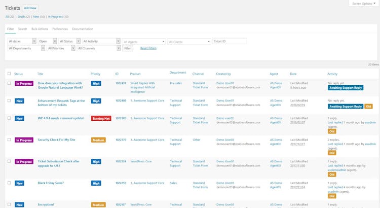Open the All Priorities dropdown
380x208 pixels.
point(61,48)
